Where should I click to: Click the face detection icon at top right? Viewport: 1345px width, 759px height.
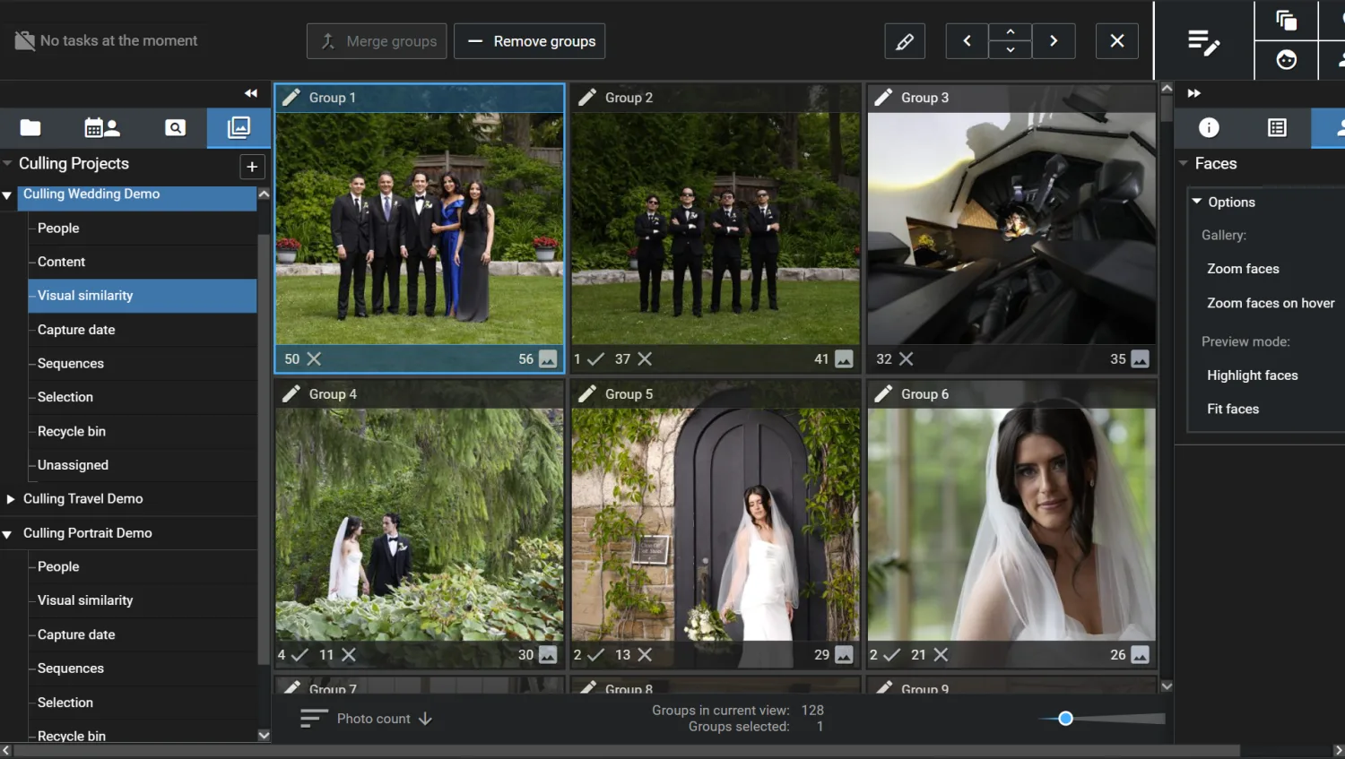pos(1287,60)
